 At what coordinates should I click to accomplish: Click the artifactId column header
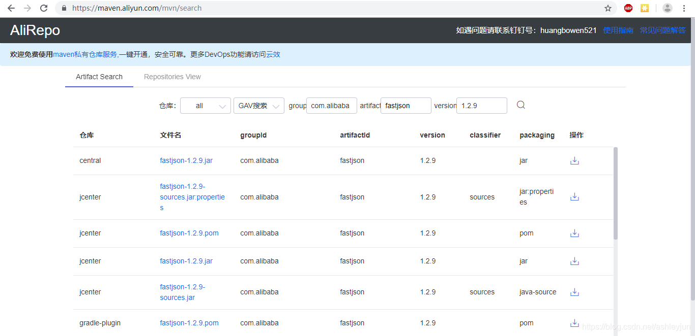[355, 136]
